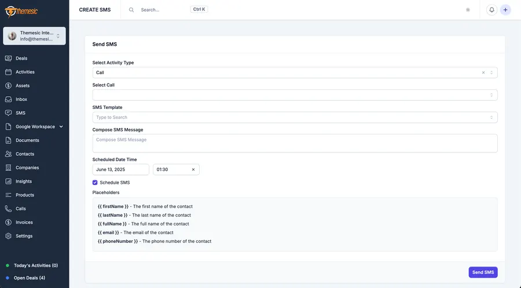Image resolution: width=521 pixels, height=288 pixels.
Task: Clear the selected Call activity type
Action: click(483, 72)
